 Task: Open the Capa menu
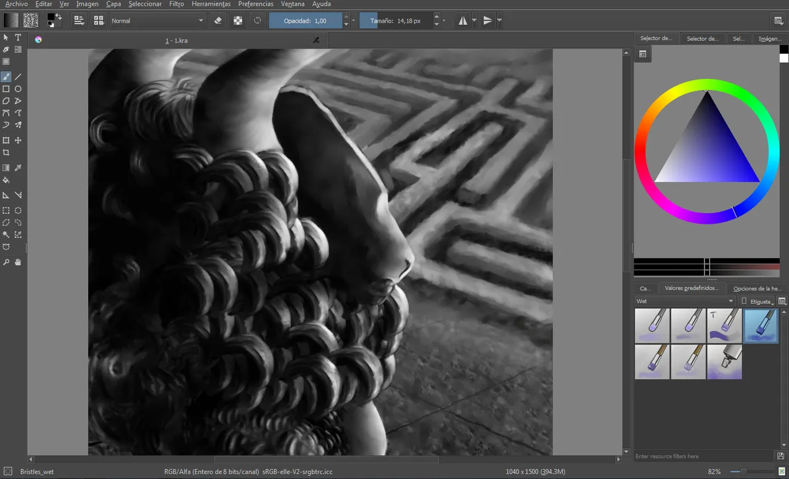pyautogui.click(x=113, y=4)
